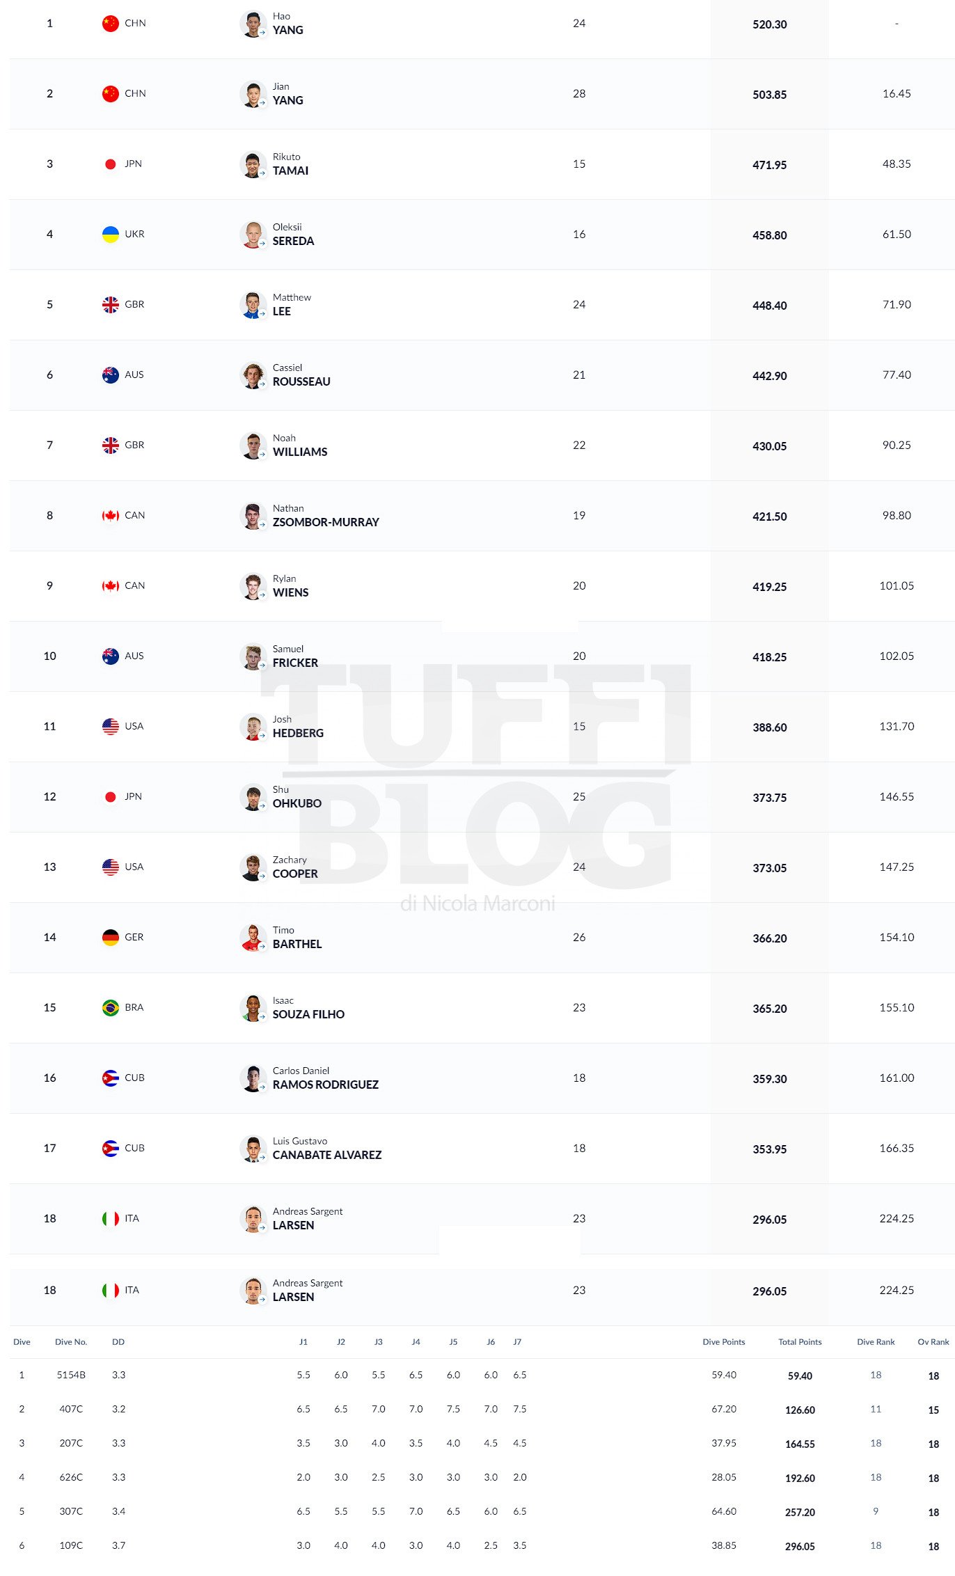Click the Canada flag icon beside Rylan Wiens

(110, 586)
